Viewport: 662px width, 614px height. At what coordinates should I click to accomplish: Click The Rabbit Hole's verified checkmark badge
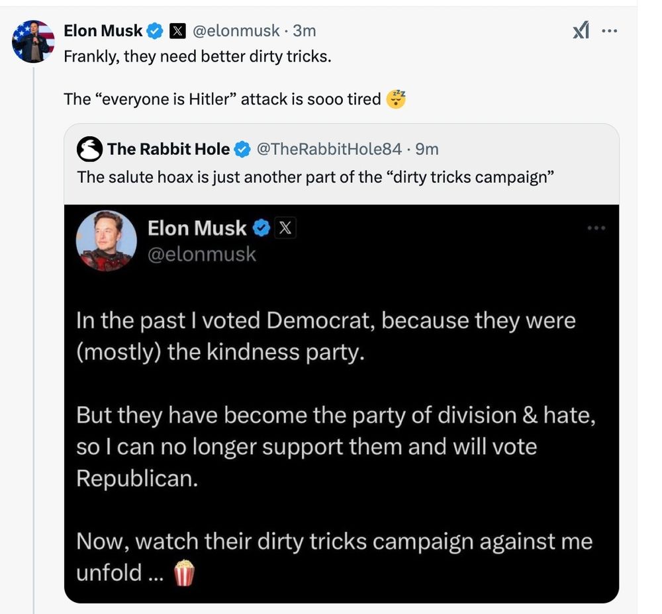point(242,150)
